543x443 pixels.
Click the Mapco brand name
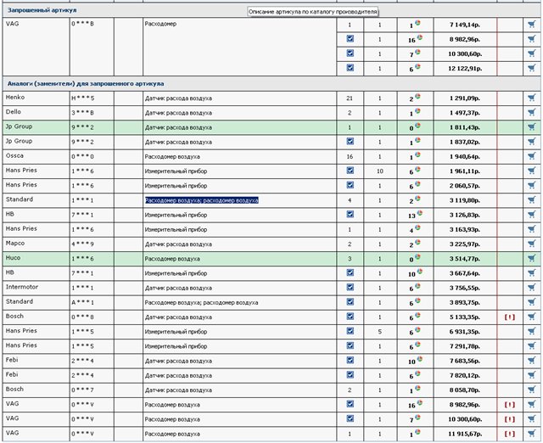(x=15, y=244)
